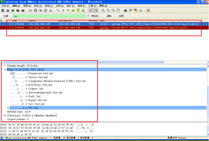The height and width of the screenshot is (141, 209).
Task: Toggle auto scroll in live capture
Action: click(x=96, y=10)
